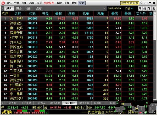Click the yellow 钱龙 logo in the bottom-left corner

(7, 112)
